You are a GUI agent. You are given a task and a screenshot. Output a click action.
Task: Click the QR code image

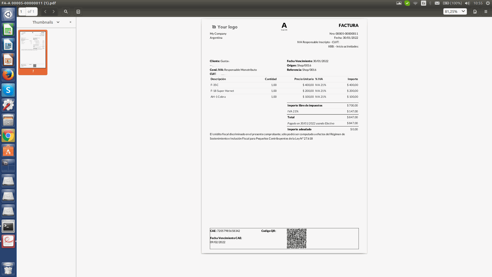(296, 239)
